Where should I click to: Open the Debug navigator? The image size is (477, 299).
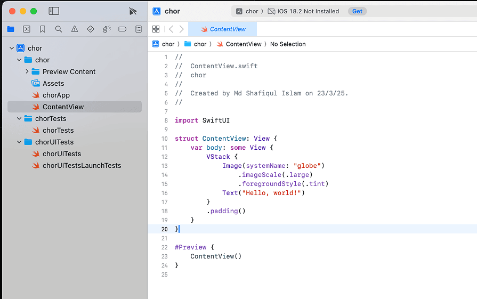click(x=107, y=29)
